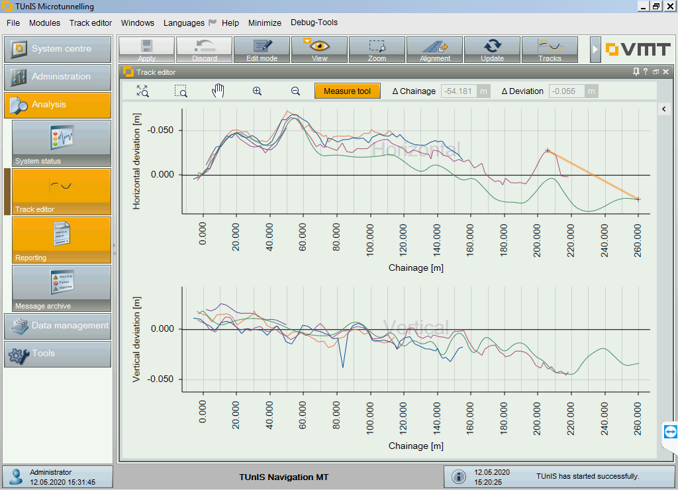
Task: Open the Reporting module
Action: pyautogui.click(x=62, y=240)
